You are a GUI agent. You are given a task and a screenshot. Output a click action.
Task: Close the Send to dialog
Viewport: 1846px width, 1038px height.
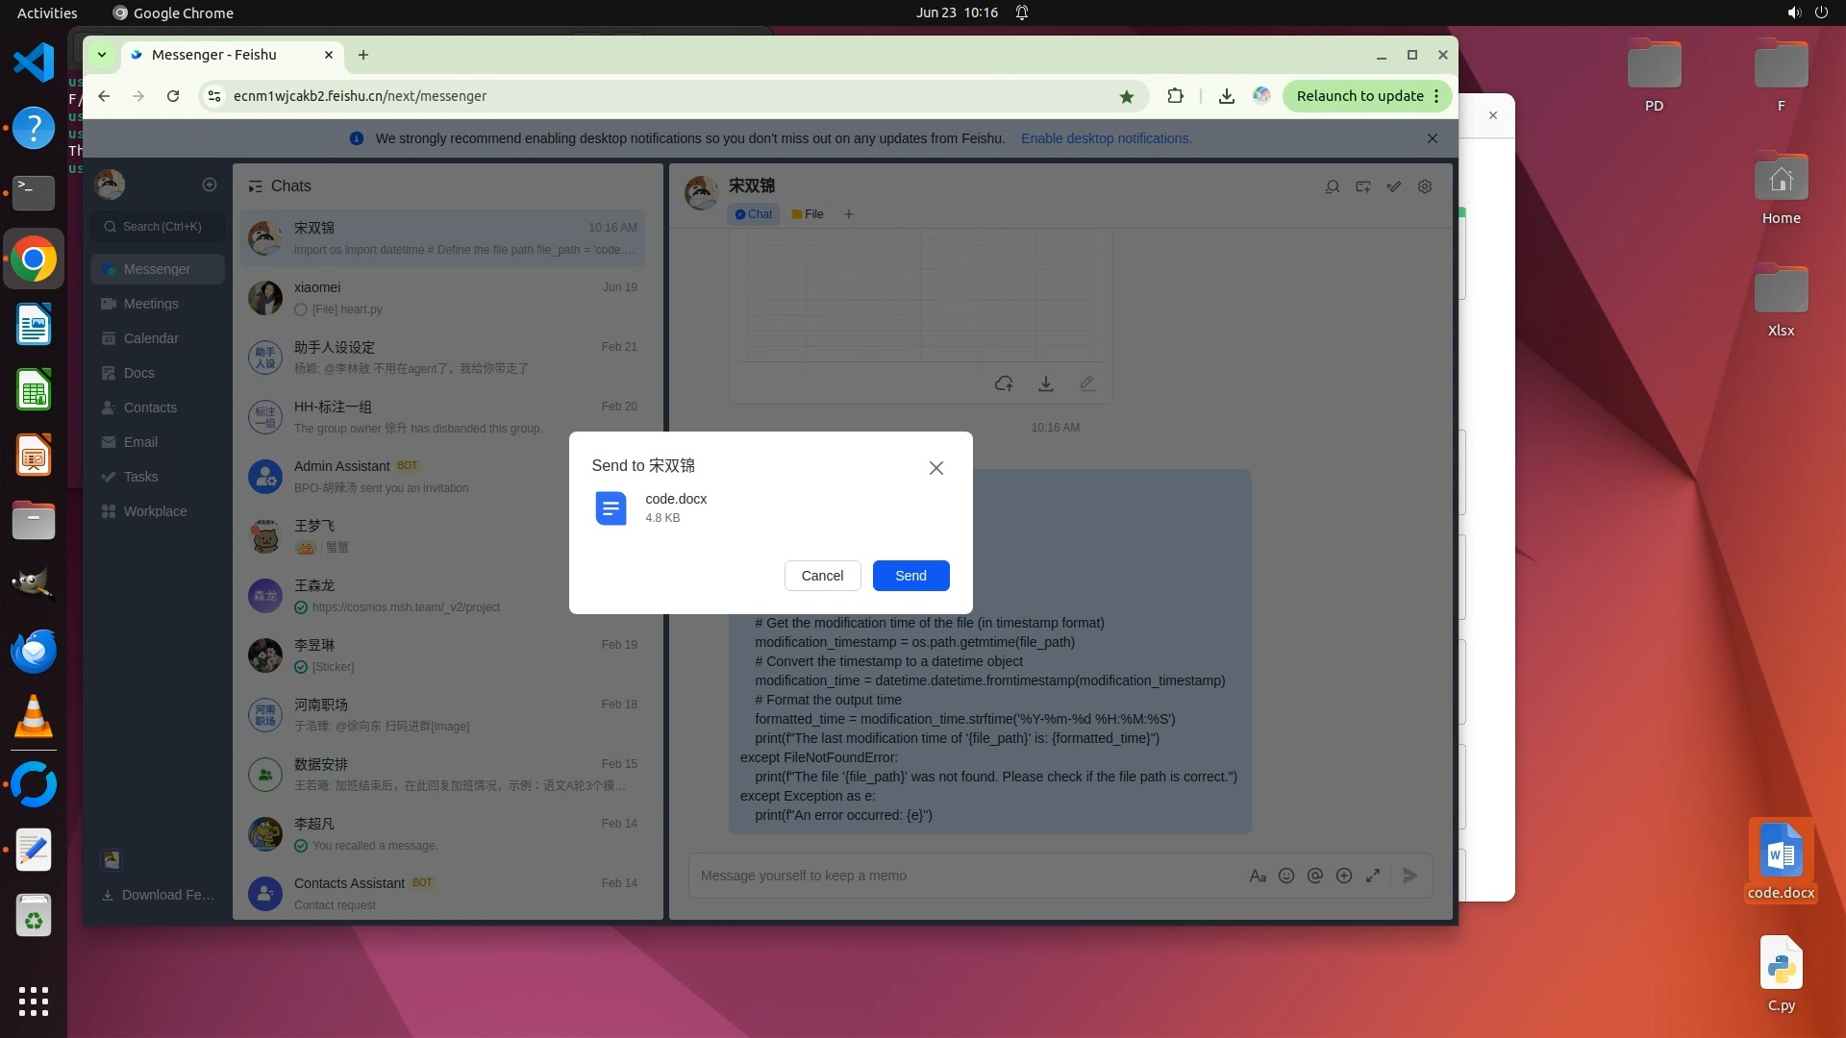tap(935, 468)
